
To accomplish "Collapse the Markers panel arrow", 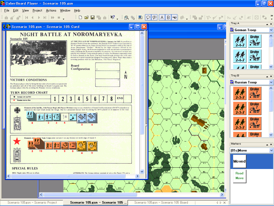I will click(x=267, y=145).
